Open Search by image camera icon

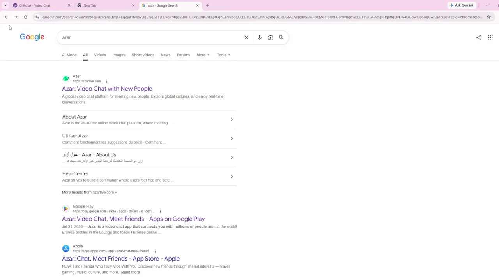[x=270, y=37]
